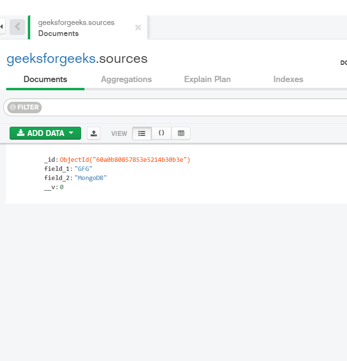Switch to table view icon
Screen dimensions: 347x361
[181, 133]
